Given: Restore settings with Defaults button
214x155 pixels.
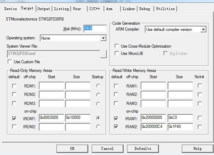Looking at the screenshot, I should click(x=143, y=149).
